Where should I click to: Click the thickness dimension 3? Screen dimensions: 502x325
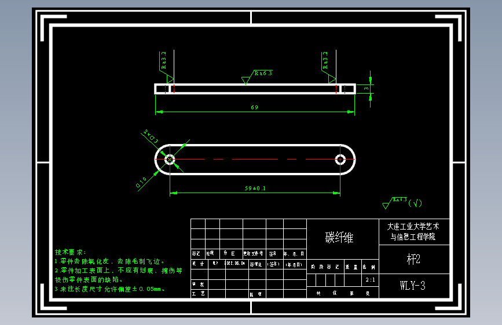367,88
